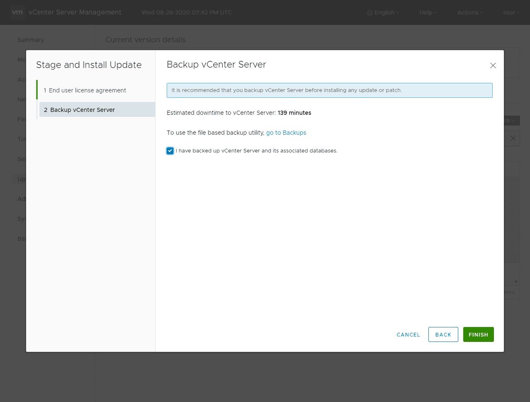The width and height of the screenshot is (530, 402).
Task: Click the dimmed X icon behind the dialog
Action: [513, 138]
